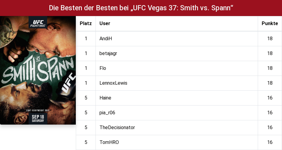
Task: Open TheDecisionator user profile
Action: tap(117, 127)
